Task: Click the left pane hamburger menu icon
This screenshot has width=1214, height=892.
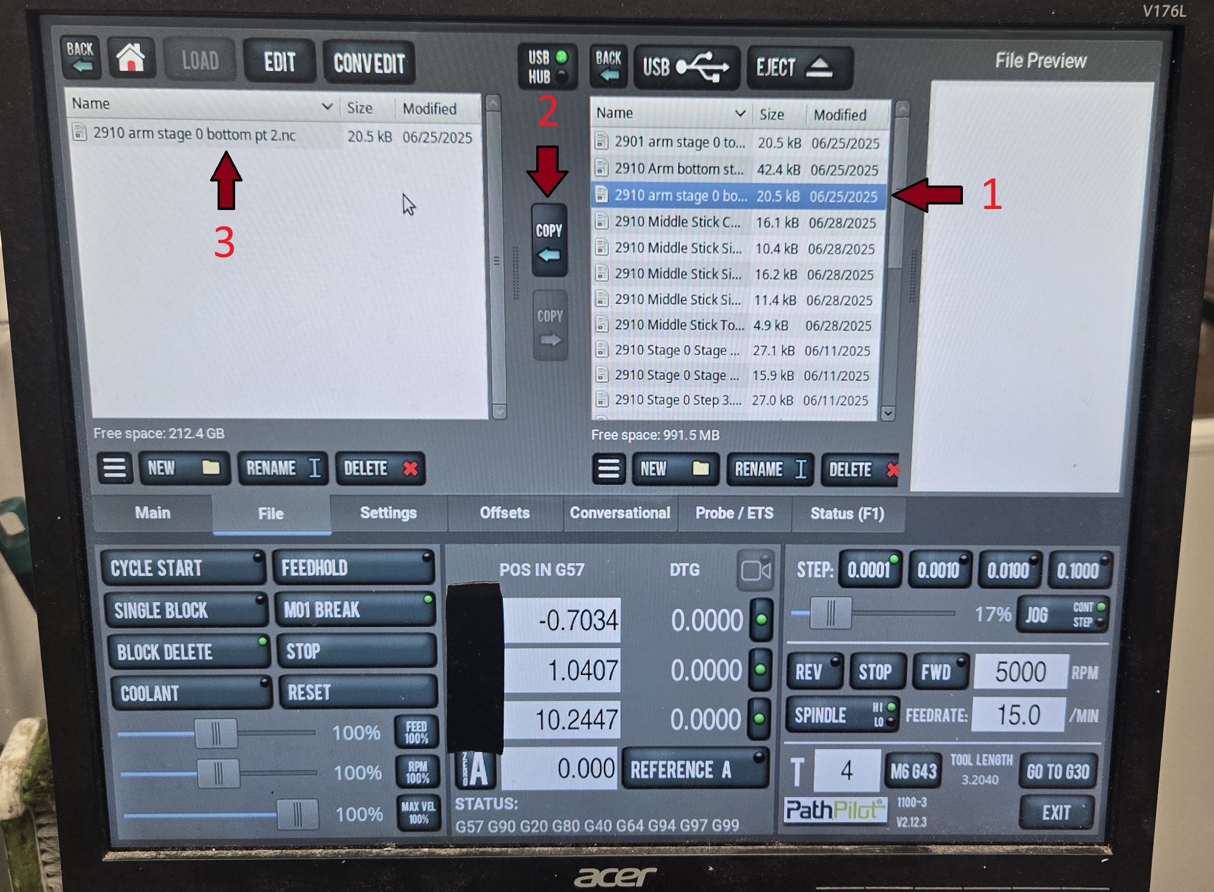Action: pyautogui.click(x=115, y=467)
